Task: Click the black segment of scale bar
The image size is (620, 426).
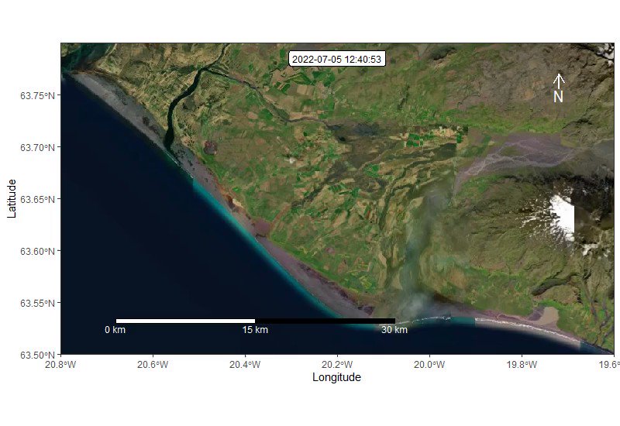Action: pos(325,321)
